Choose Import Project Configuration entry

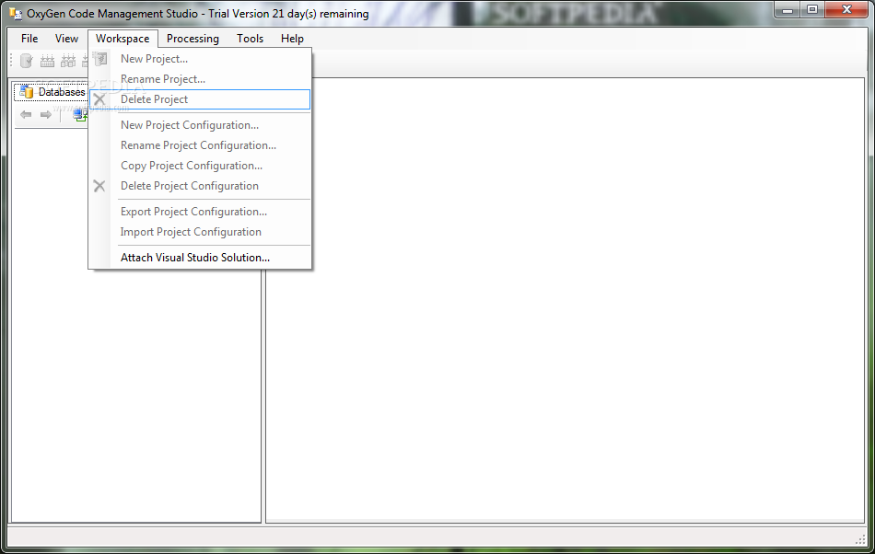(200, 232)
